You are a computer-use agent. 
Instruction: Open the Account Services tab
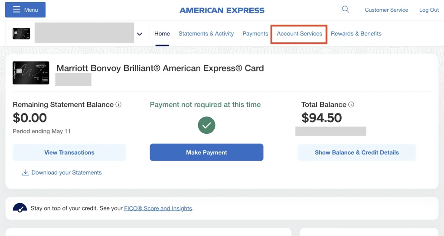(x=299, y=34)
